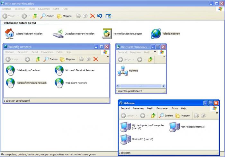
Task: Open the Volledig netwerk globe icon
Action: pos(156,34)
